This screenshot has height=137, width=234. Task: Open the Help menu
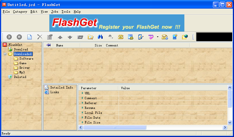[x=77, y=11]
